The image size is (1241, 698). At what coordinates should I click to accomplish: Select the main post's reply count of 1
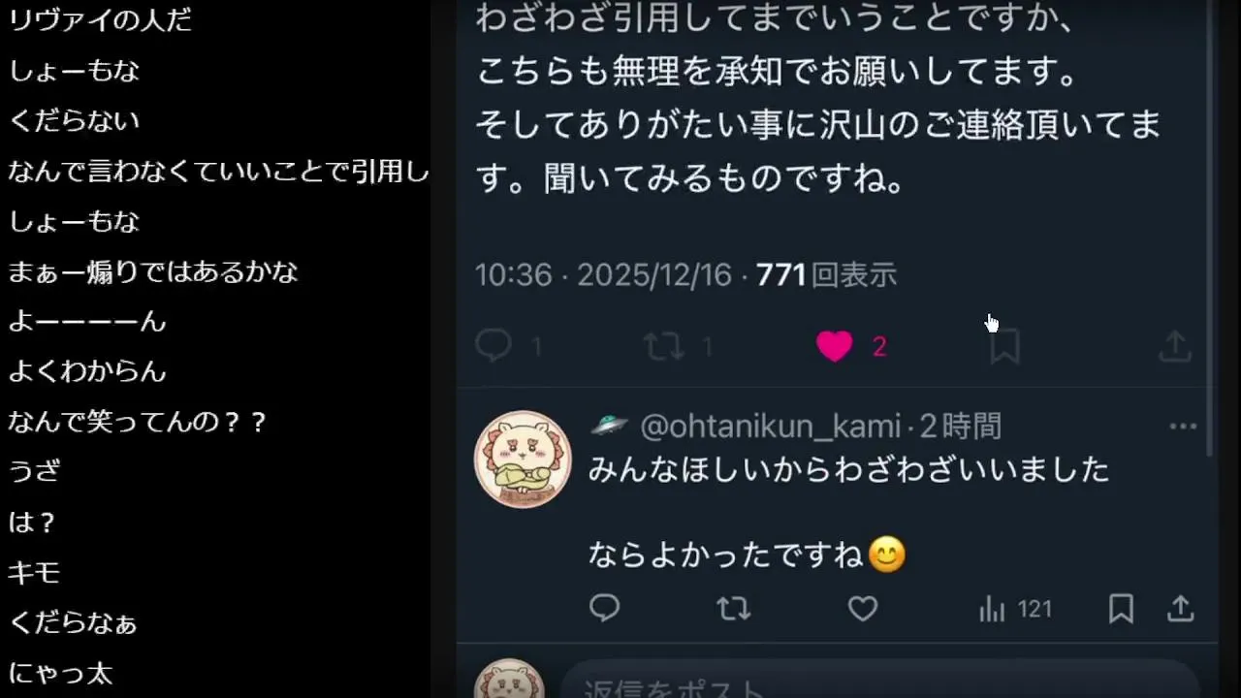pos(536,347)
